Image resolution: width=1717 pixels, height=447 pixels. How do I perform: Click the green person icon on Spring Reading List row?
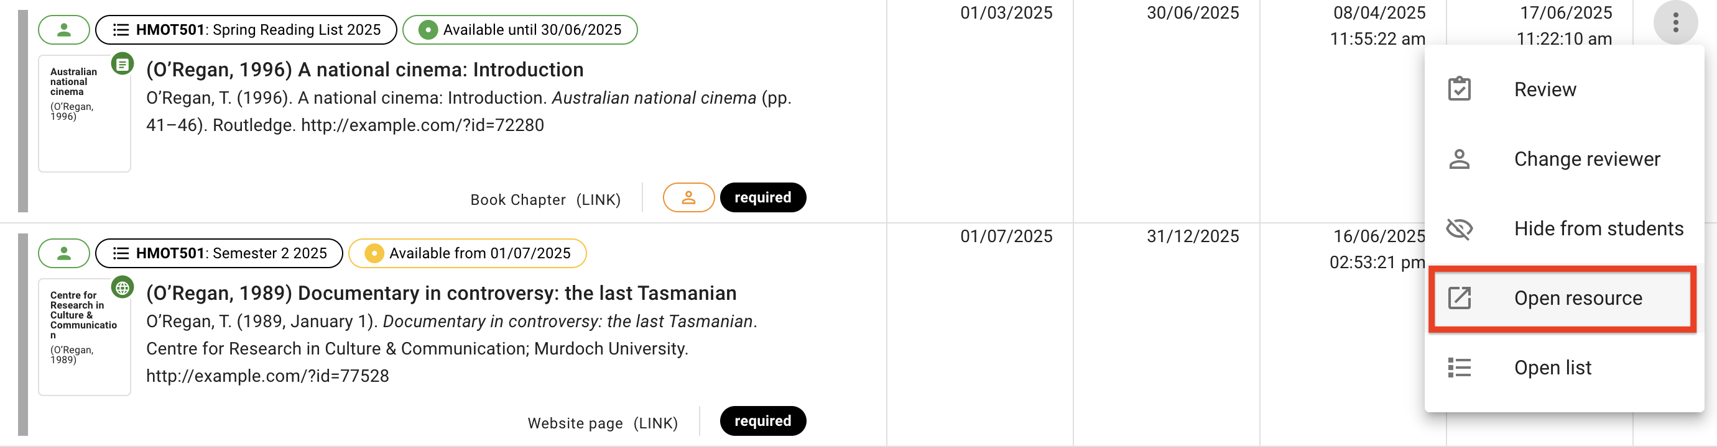pyautogui.click(x=64, y=29)
